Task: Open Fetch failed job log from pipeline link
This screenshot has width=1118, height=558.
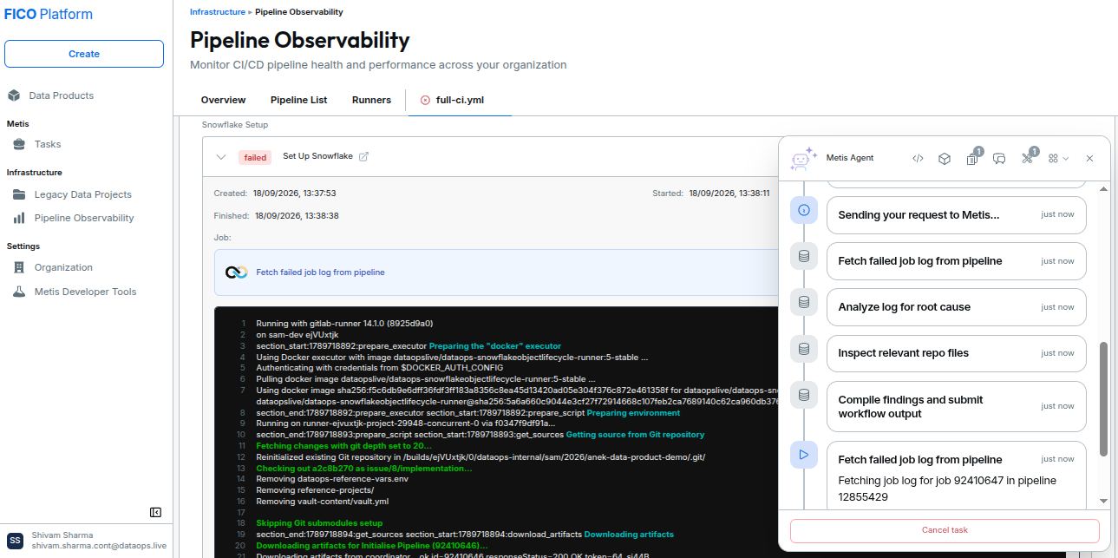Action: coord(320,272)
